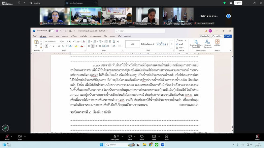Expand the audio options arrow
This screenshot has width=264, height=148.
[x=12, y=135]
